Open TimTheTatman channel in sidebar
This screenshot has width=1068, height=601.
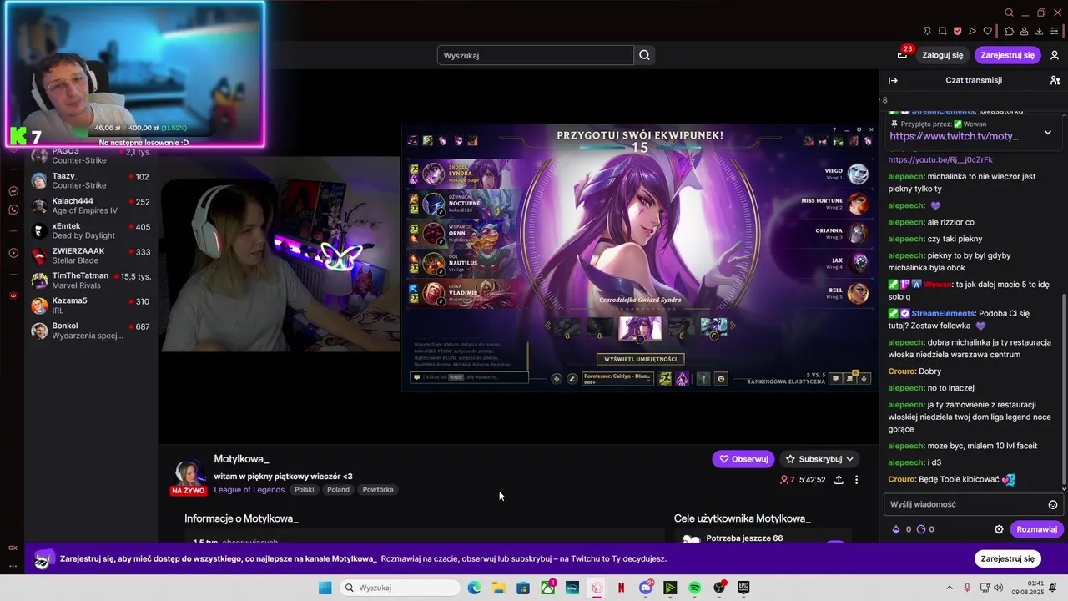point(91,280)
